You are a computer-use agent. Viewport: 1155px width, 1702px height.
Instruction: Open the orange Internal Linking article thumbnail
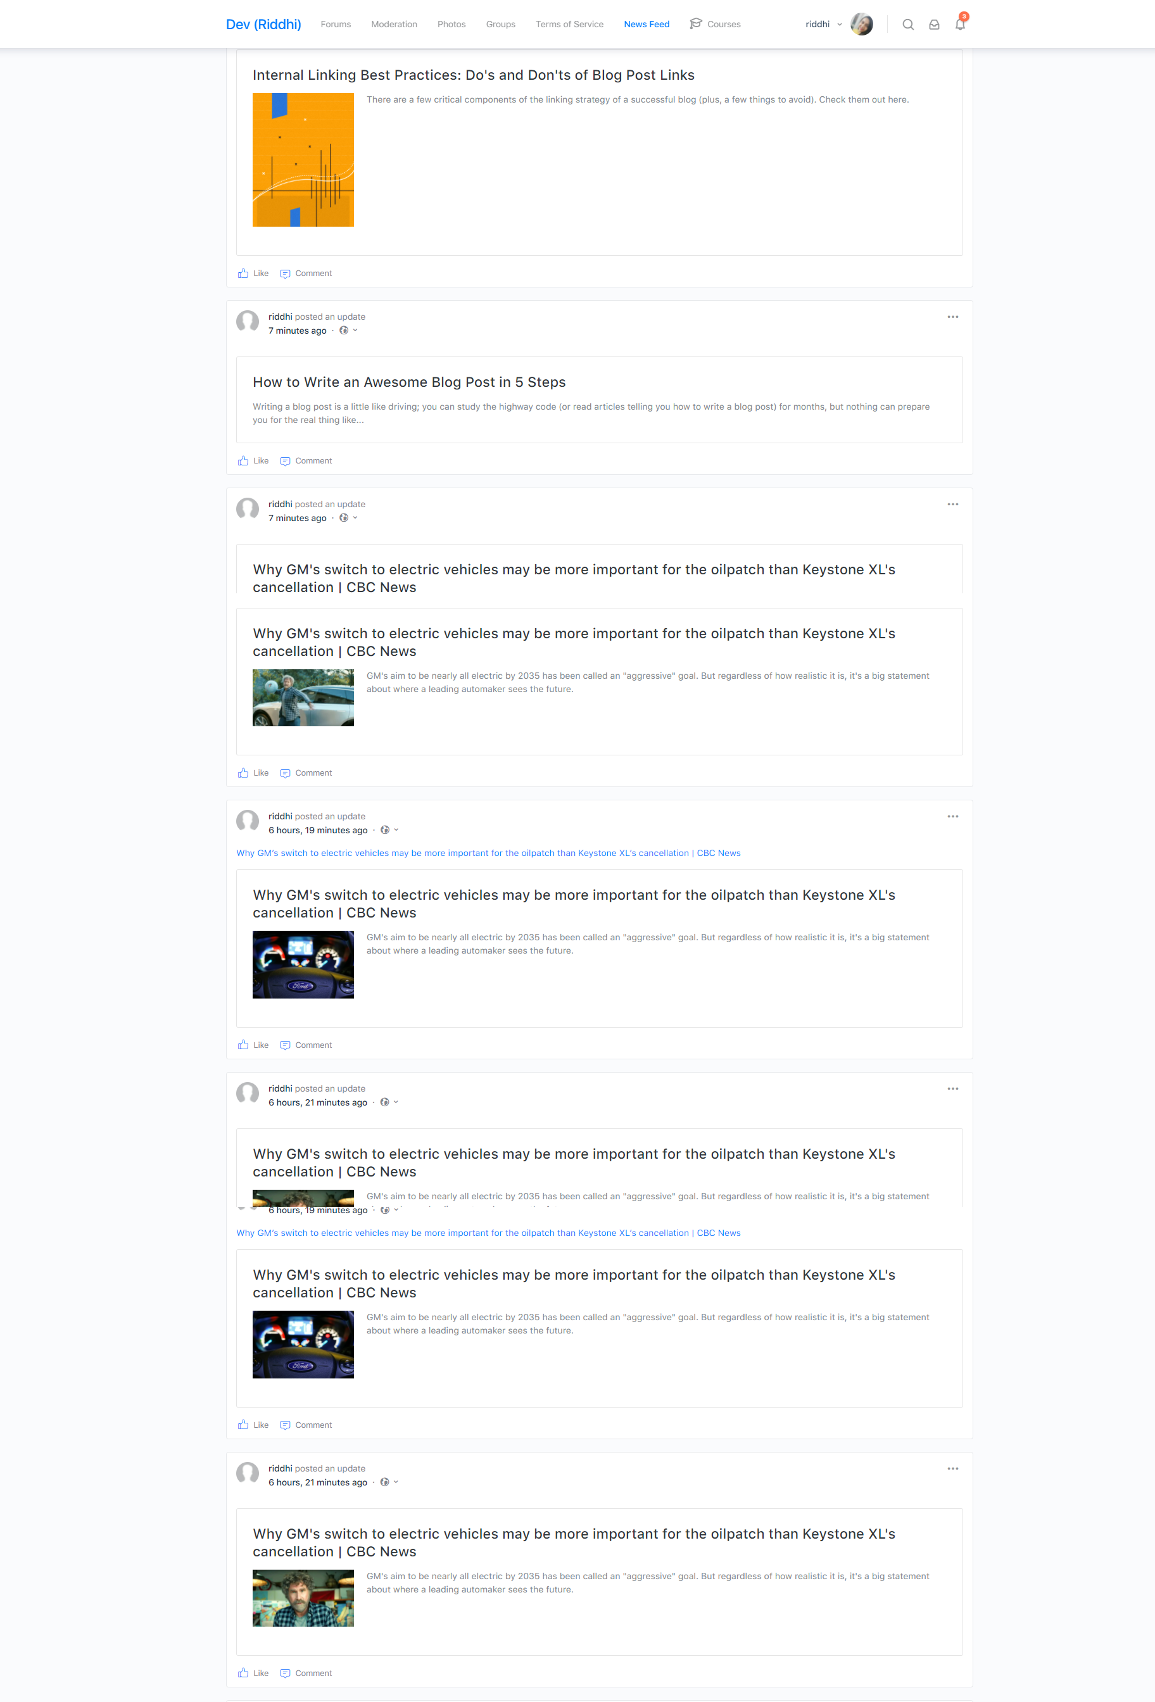pyautogui.click(x=303, y=160)
